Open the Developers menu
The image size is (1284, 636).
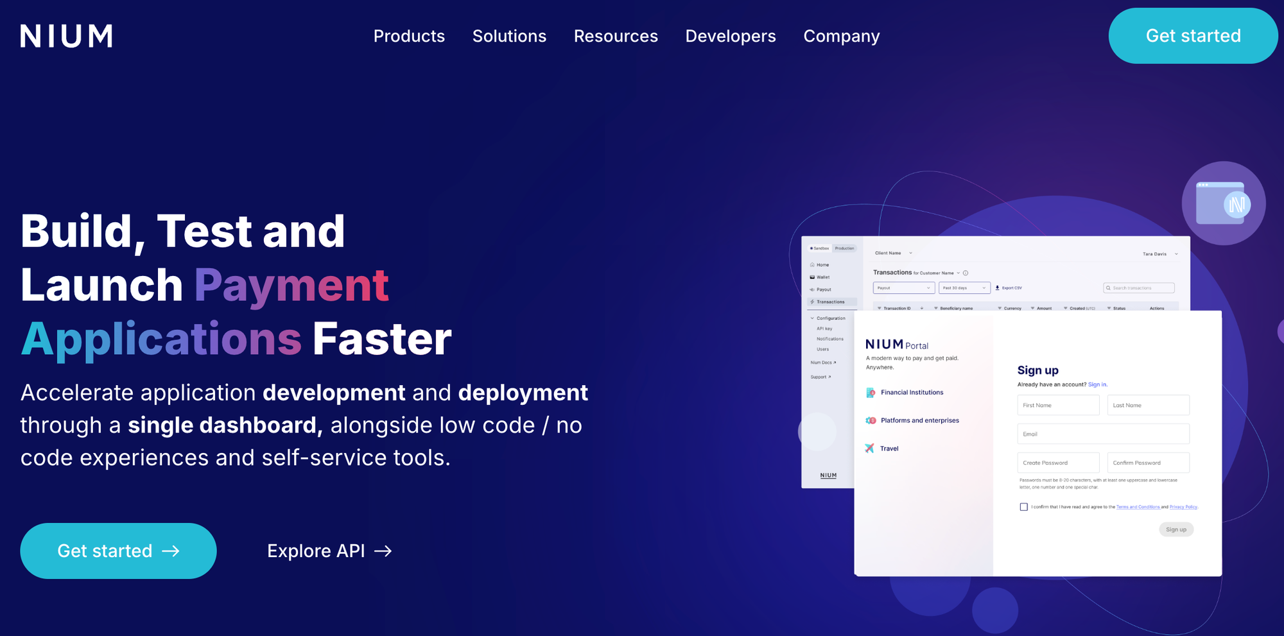tap(731, 36)
